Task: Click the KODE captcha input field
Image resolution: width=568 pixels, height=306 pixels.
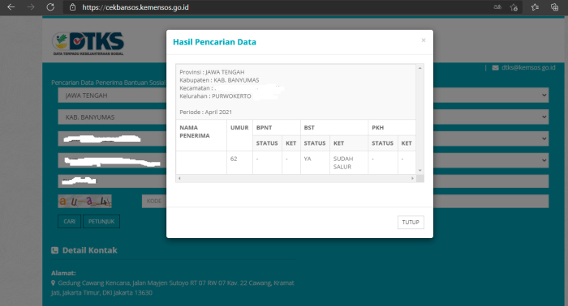Action: pos(345,202)
